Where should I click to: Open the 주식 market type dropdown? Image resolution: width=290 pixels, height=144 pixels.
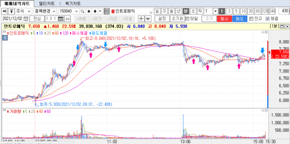coord(24,11)
